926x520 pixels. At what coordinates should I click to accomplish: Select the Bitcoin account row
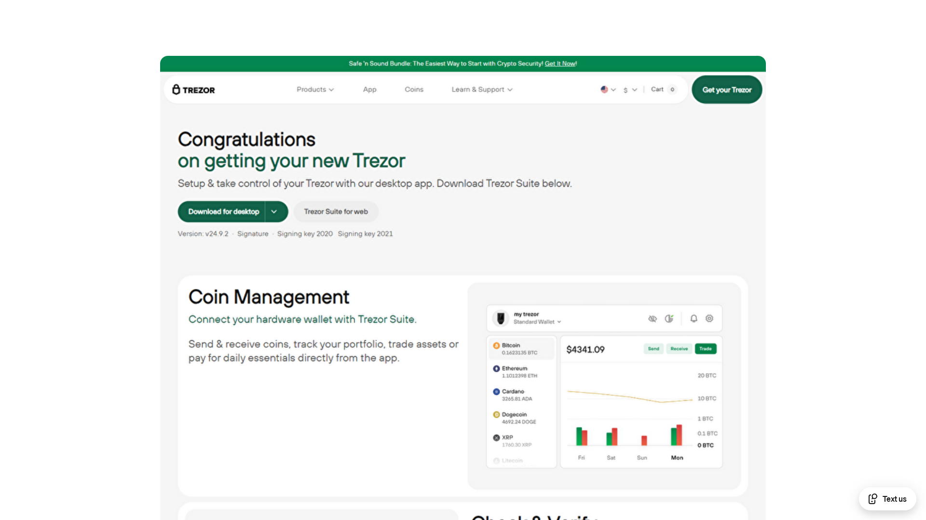click(x=521, y=349)
